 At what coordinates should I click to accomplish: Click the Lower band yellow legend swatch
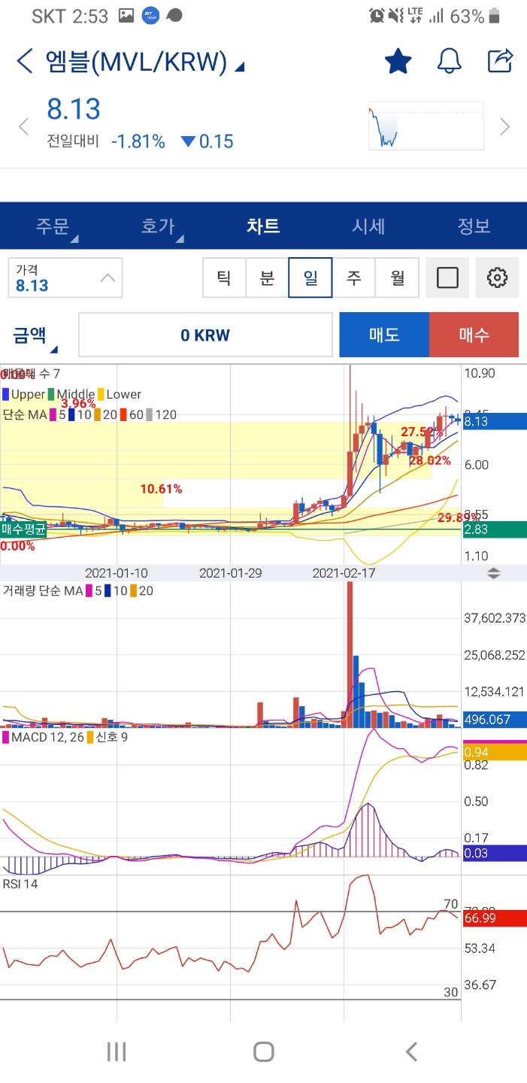click(101, 394)
